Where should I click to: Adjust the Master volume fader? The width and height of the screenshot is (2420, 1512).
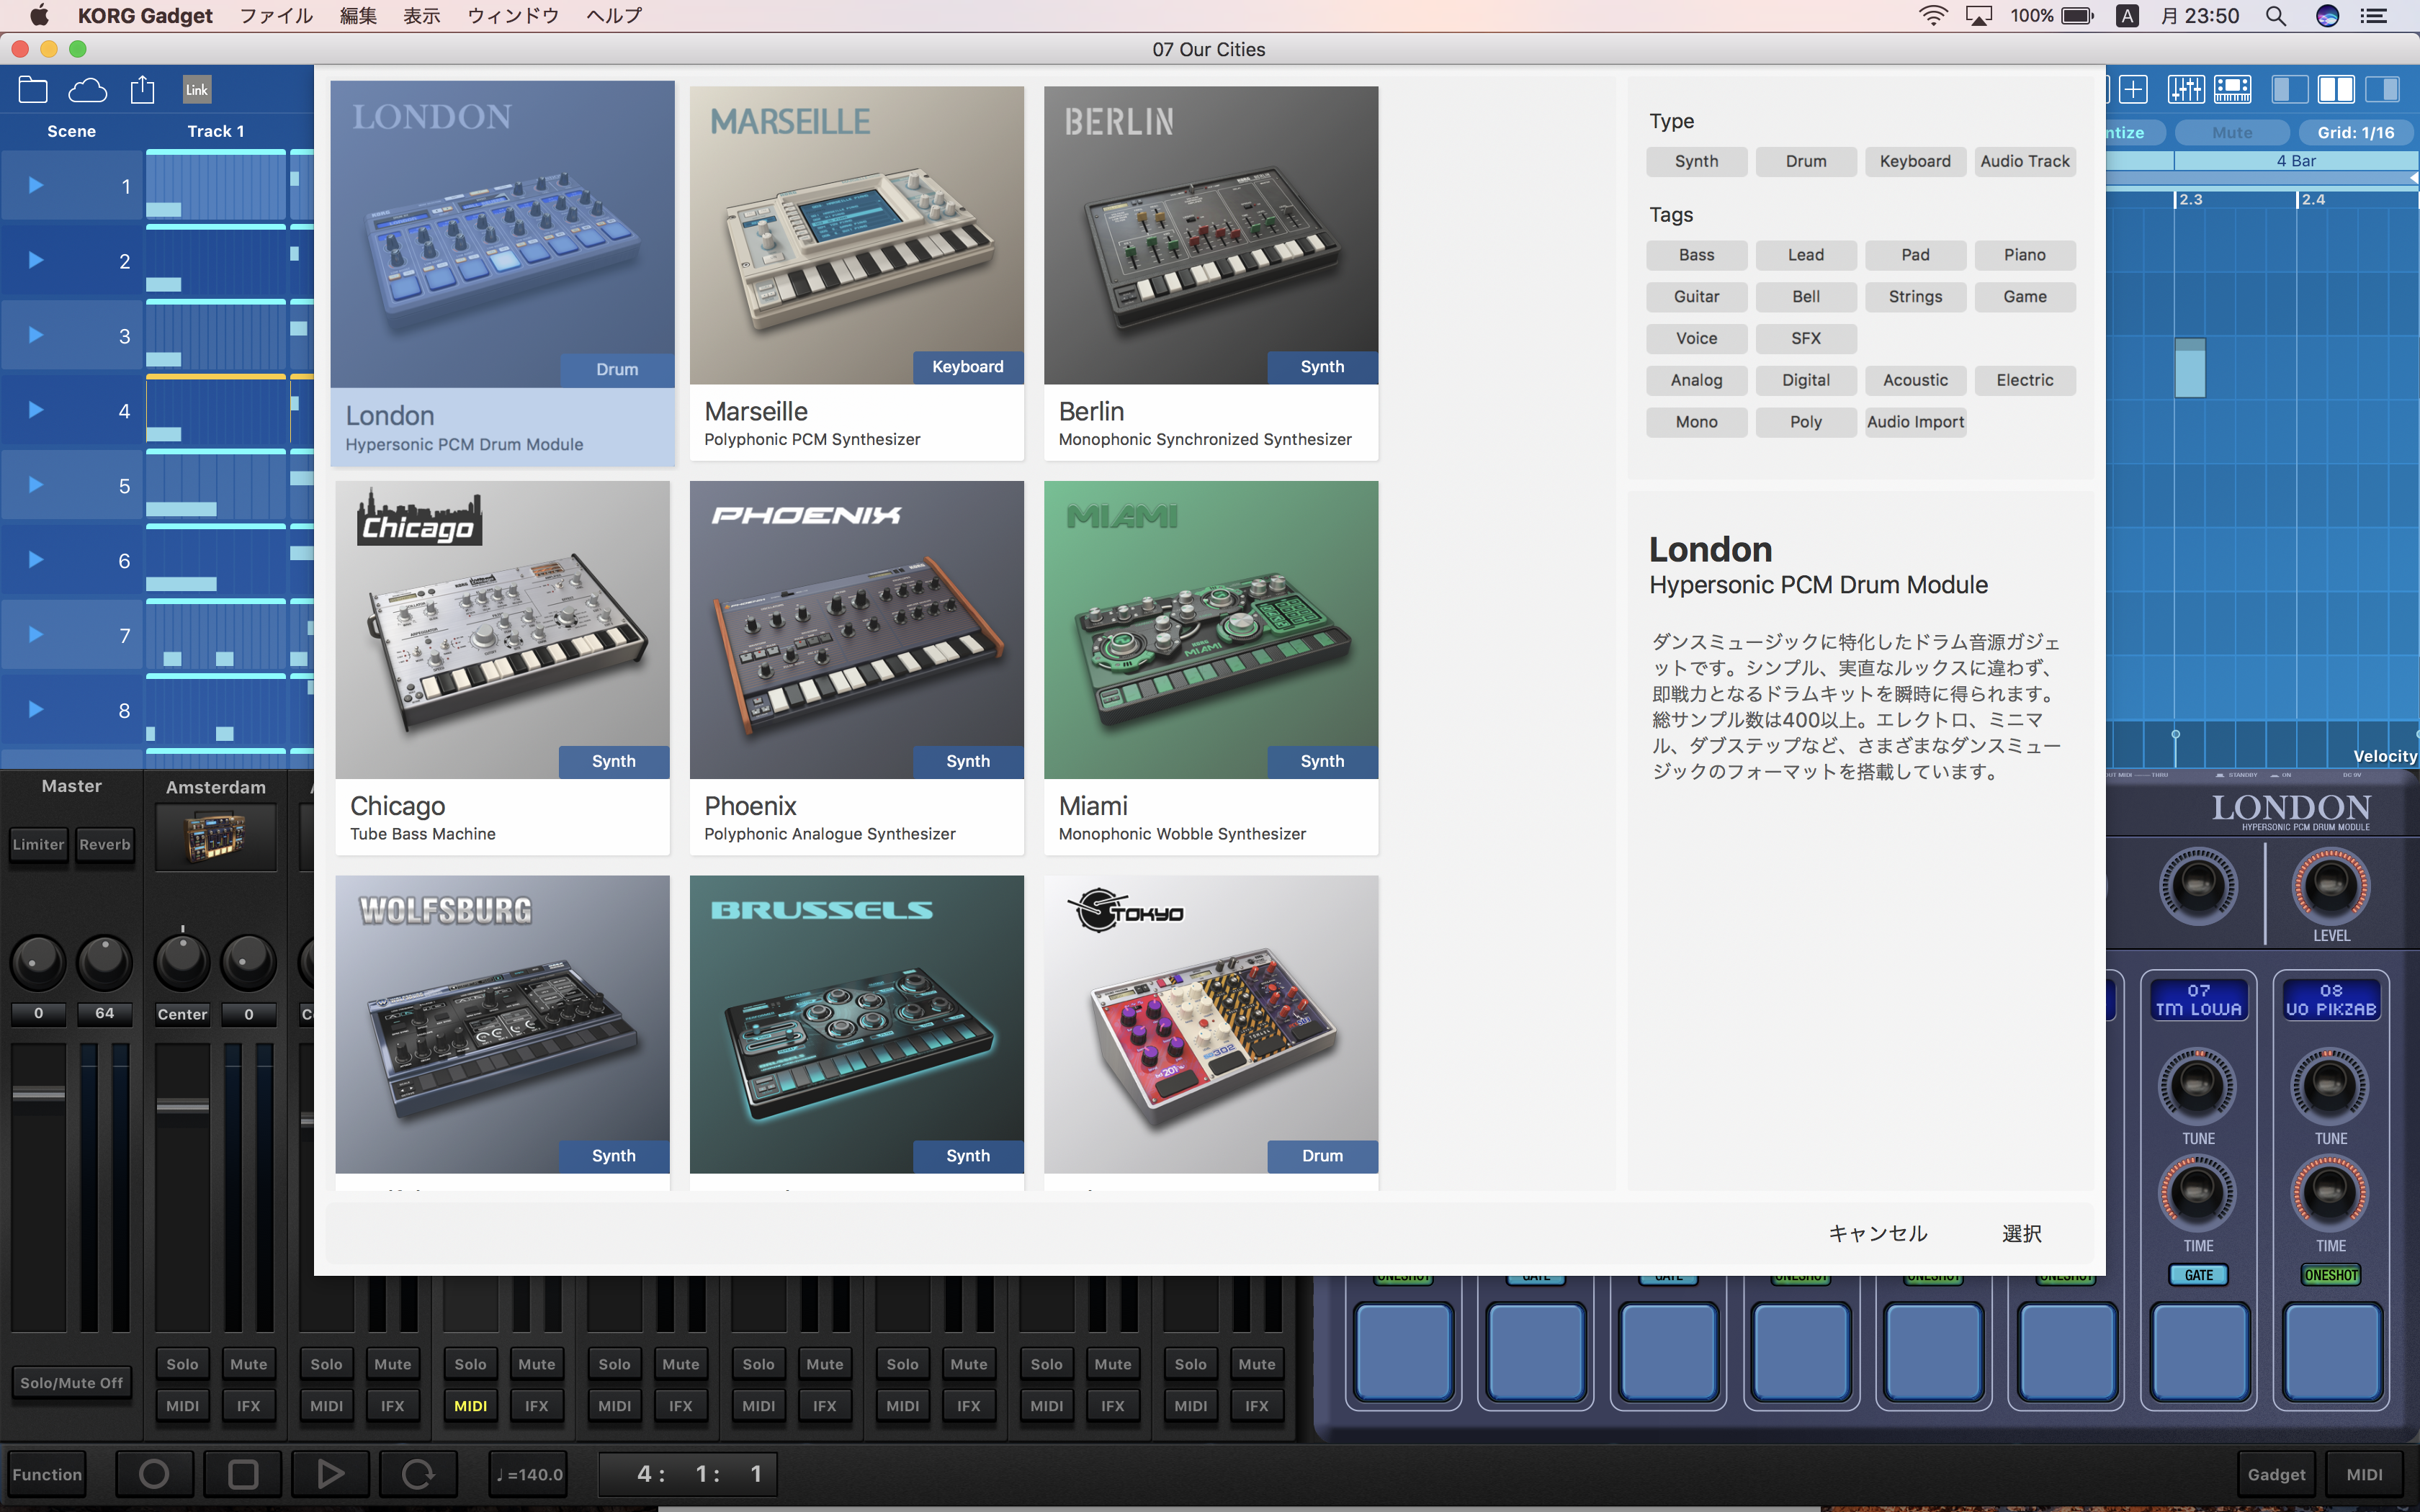click(x=39, y=1094)
